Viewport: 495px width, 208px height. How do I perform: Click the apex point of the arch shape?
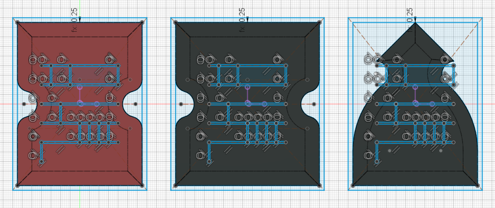[x=415, y=22]
